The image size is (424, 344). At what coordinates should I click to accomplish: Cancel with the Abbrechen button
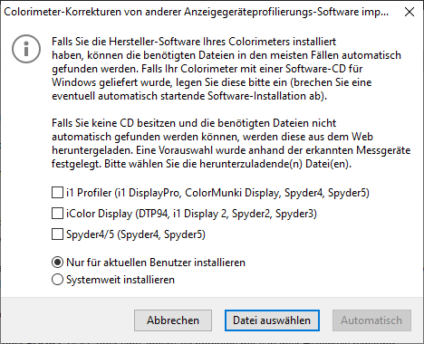173,320
